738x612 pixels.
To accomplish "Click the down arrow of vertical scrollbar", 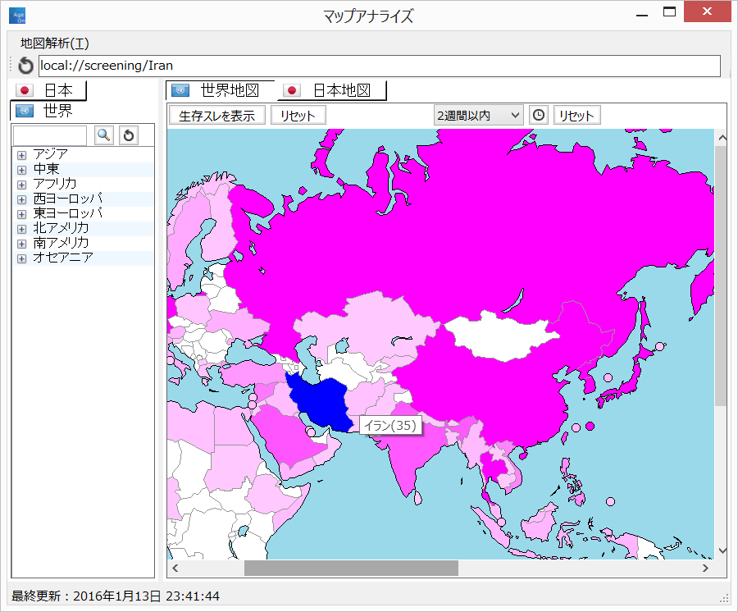I will coord(722,550).
